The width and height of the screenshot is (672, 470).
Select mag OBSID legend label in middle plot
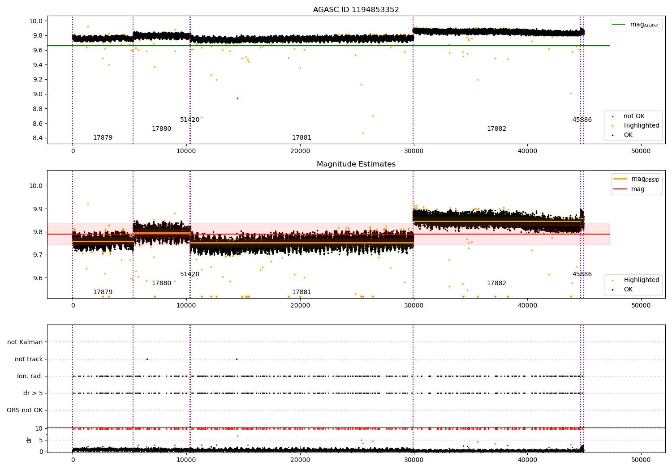[x=645, y=179]
